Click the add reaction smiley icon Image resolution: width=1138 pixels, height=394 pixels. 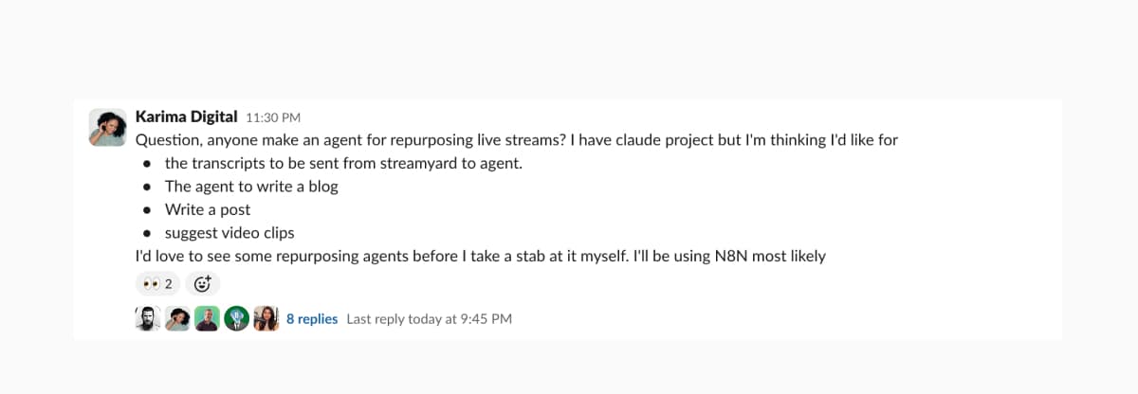pyautogui.click(x=202, y=283)
